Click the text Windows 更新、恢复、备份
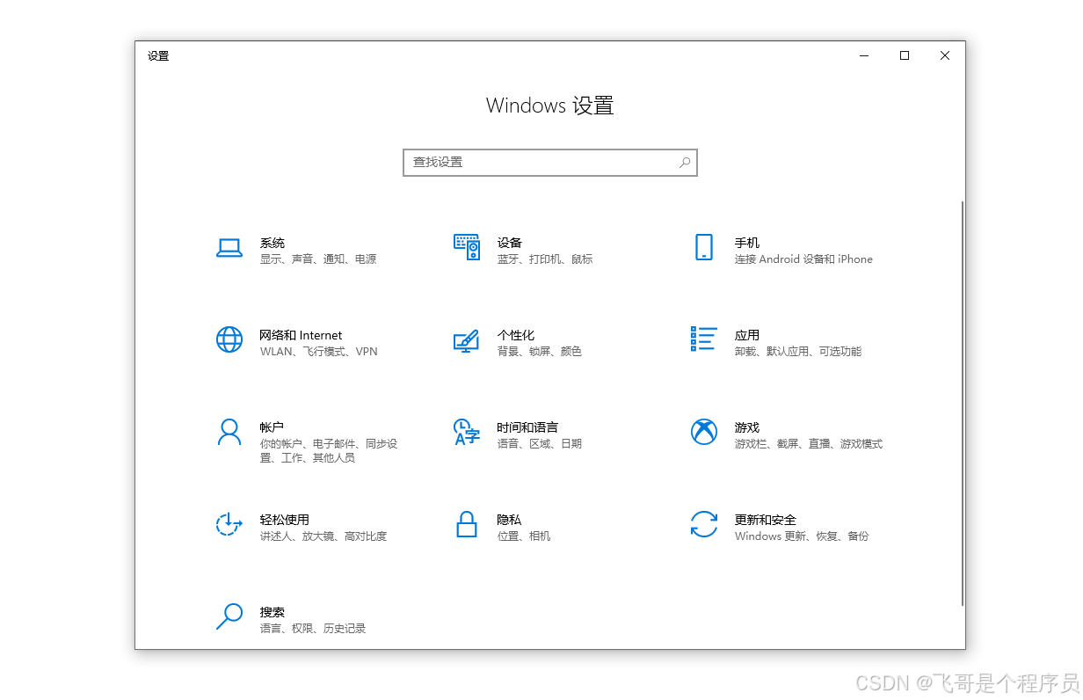This screenshot has height=700, width=1083. coord(802,536)
